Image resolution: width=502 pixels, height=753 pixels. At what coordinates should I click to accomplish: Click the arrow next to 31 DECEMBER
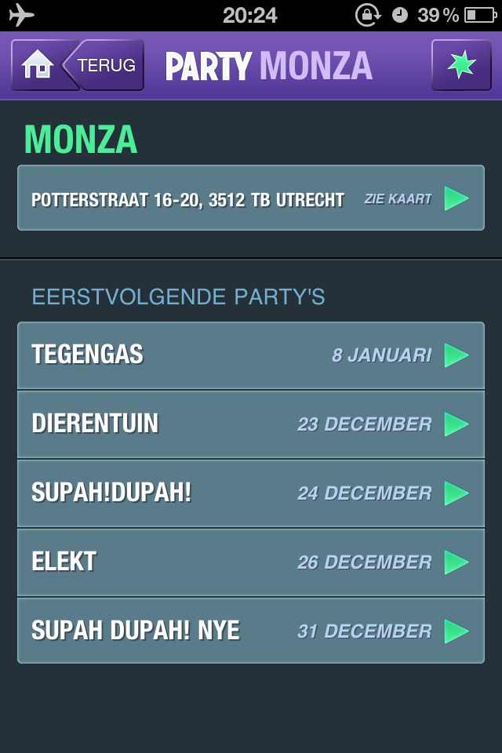click(457, 631)
